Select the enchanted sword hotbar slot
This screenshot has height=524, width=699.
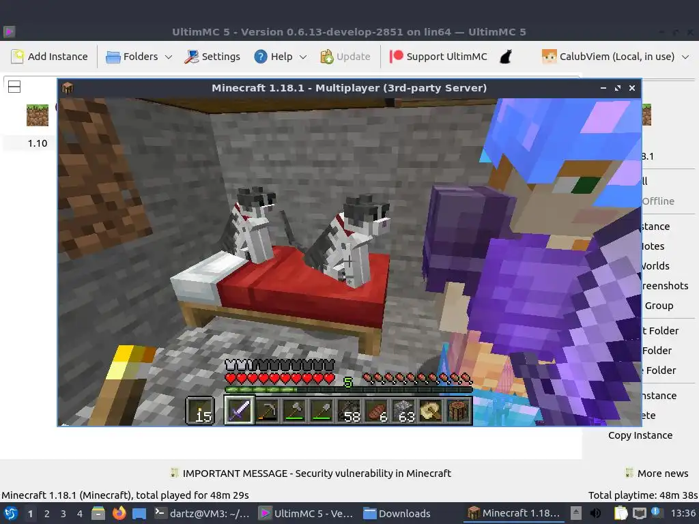click(x=240, y=410)
